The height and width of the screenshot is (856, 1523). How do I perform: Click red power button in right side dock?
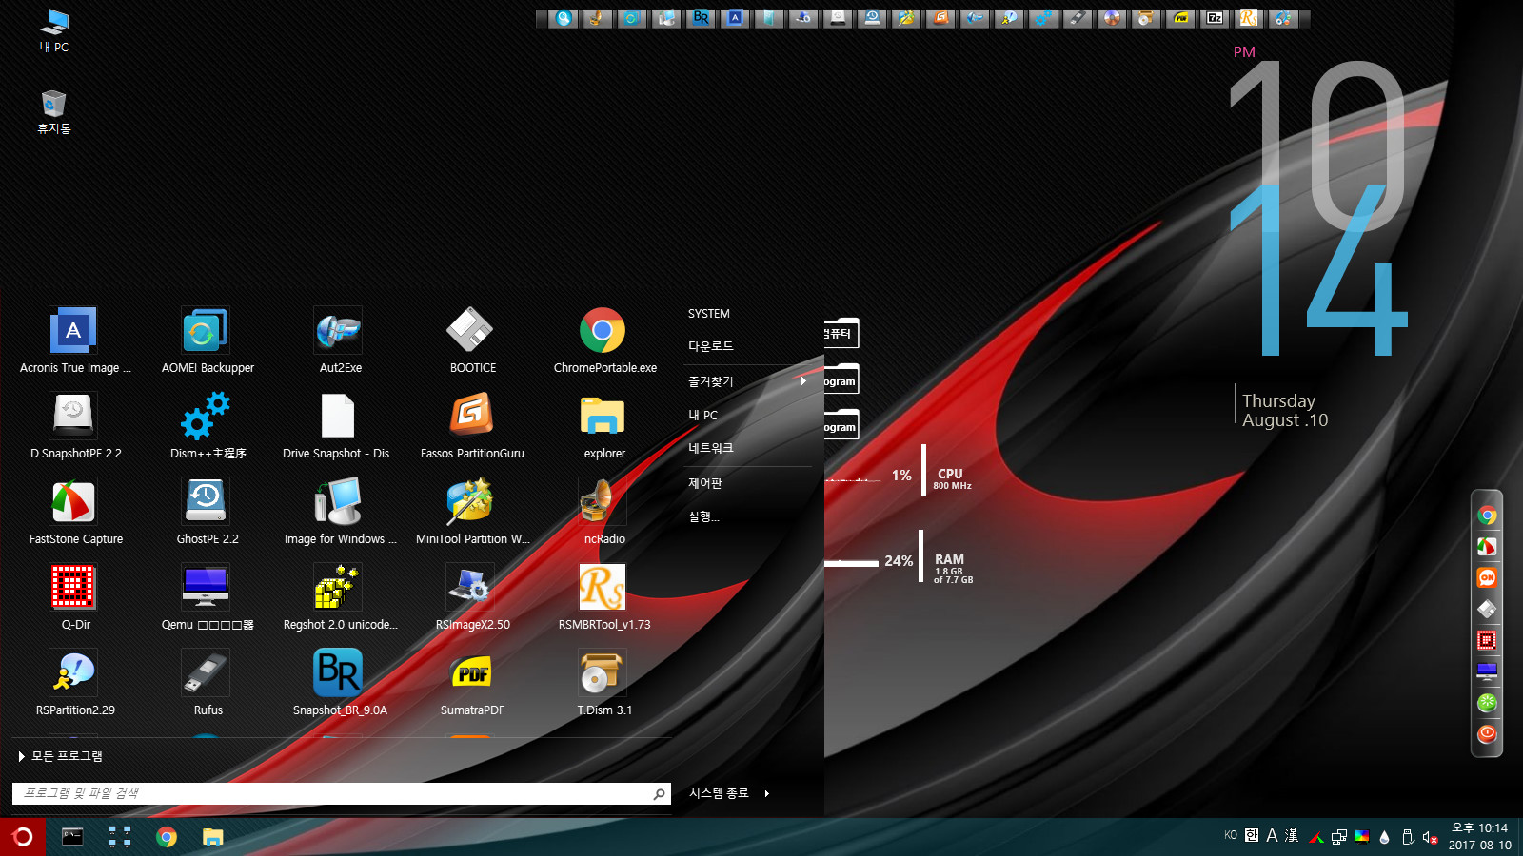coord(1487,734)
